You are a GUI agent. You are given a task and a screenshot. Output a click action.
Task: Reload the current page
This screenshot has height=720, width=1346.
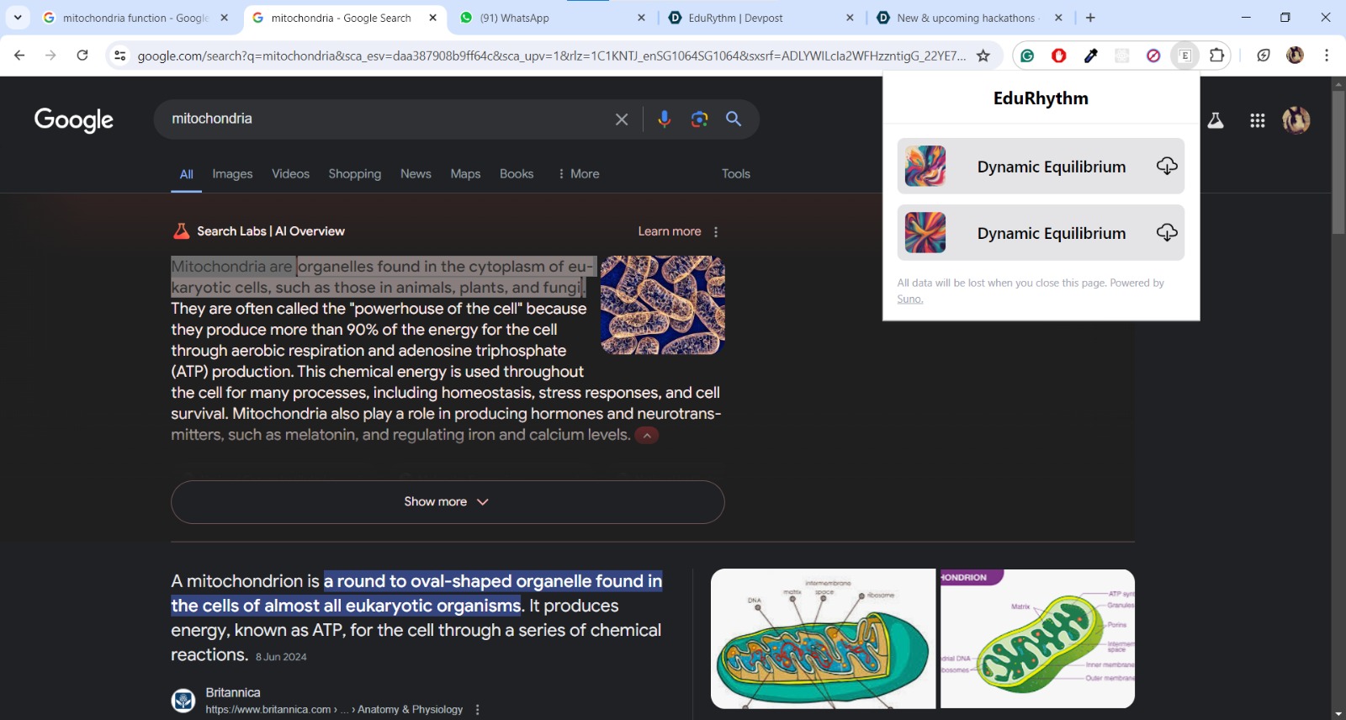(x=82, y=56)
